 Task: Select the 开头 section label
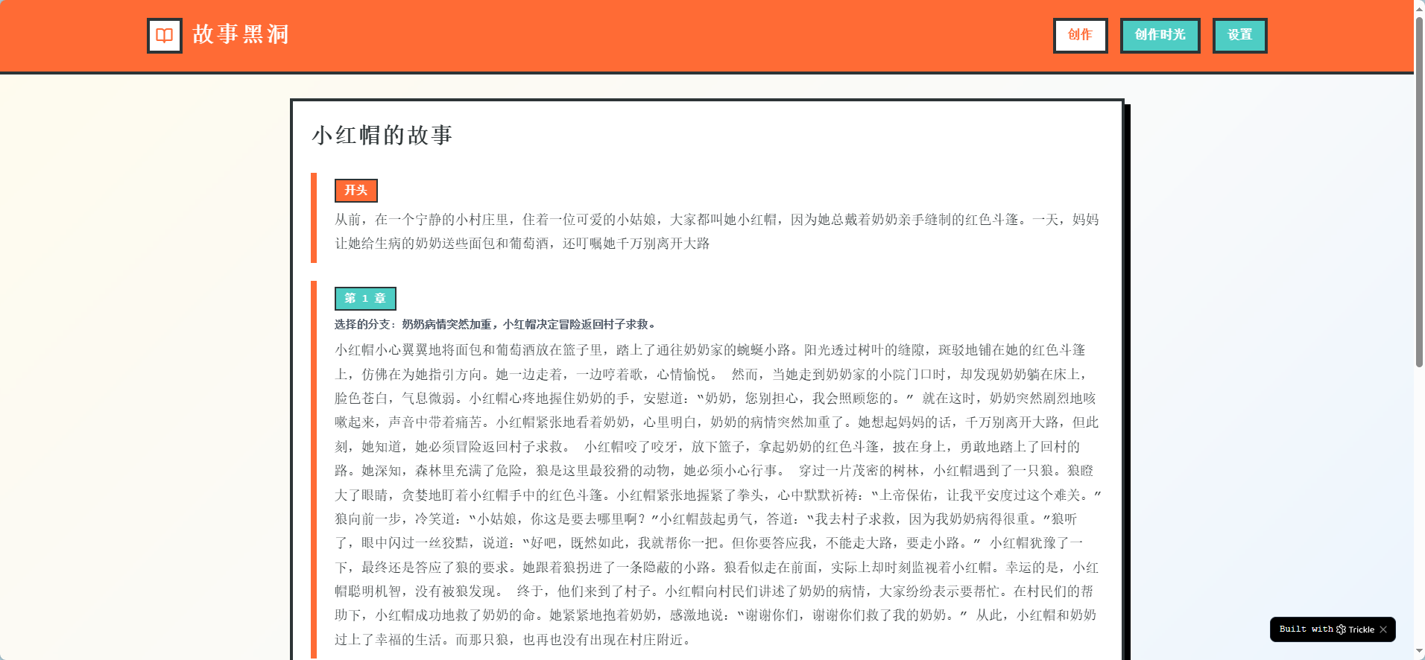(x=356, y=191)
